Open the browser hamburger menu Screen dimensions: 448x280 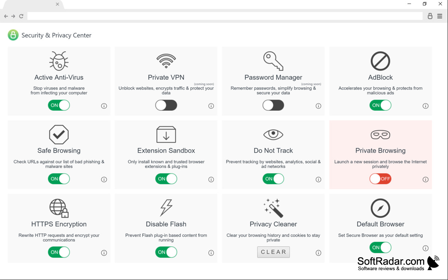pos(440,16)
